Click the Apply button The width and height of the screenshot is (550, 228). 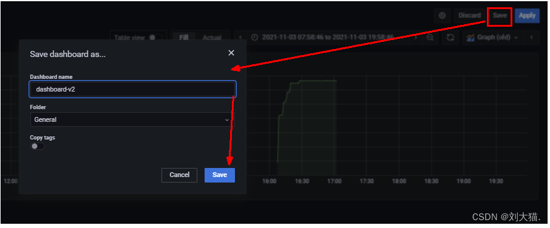tap(527, 16)
